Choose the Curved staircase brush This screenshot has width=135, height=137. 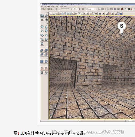[x=42, y=31]
